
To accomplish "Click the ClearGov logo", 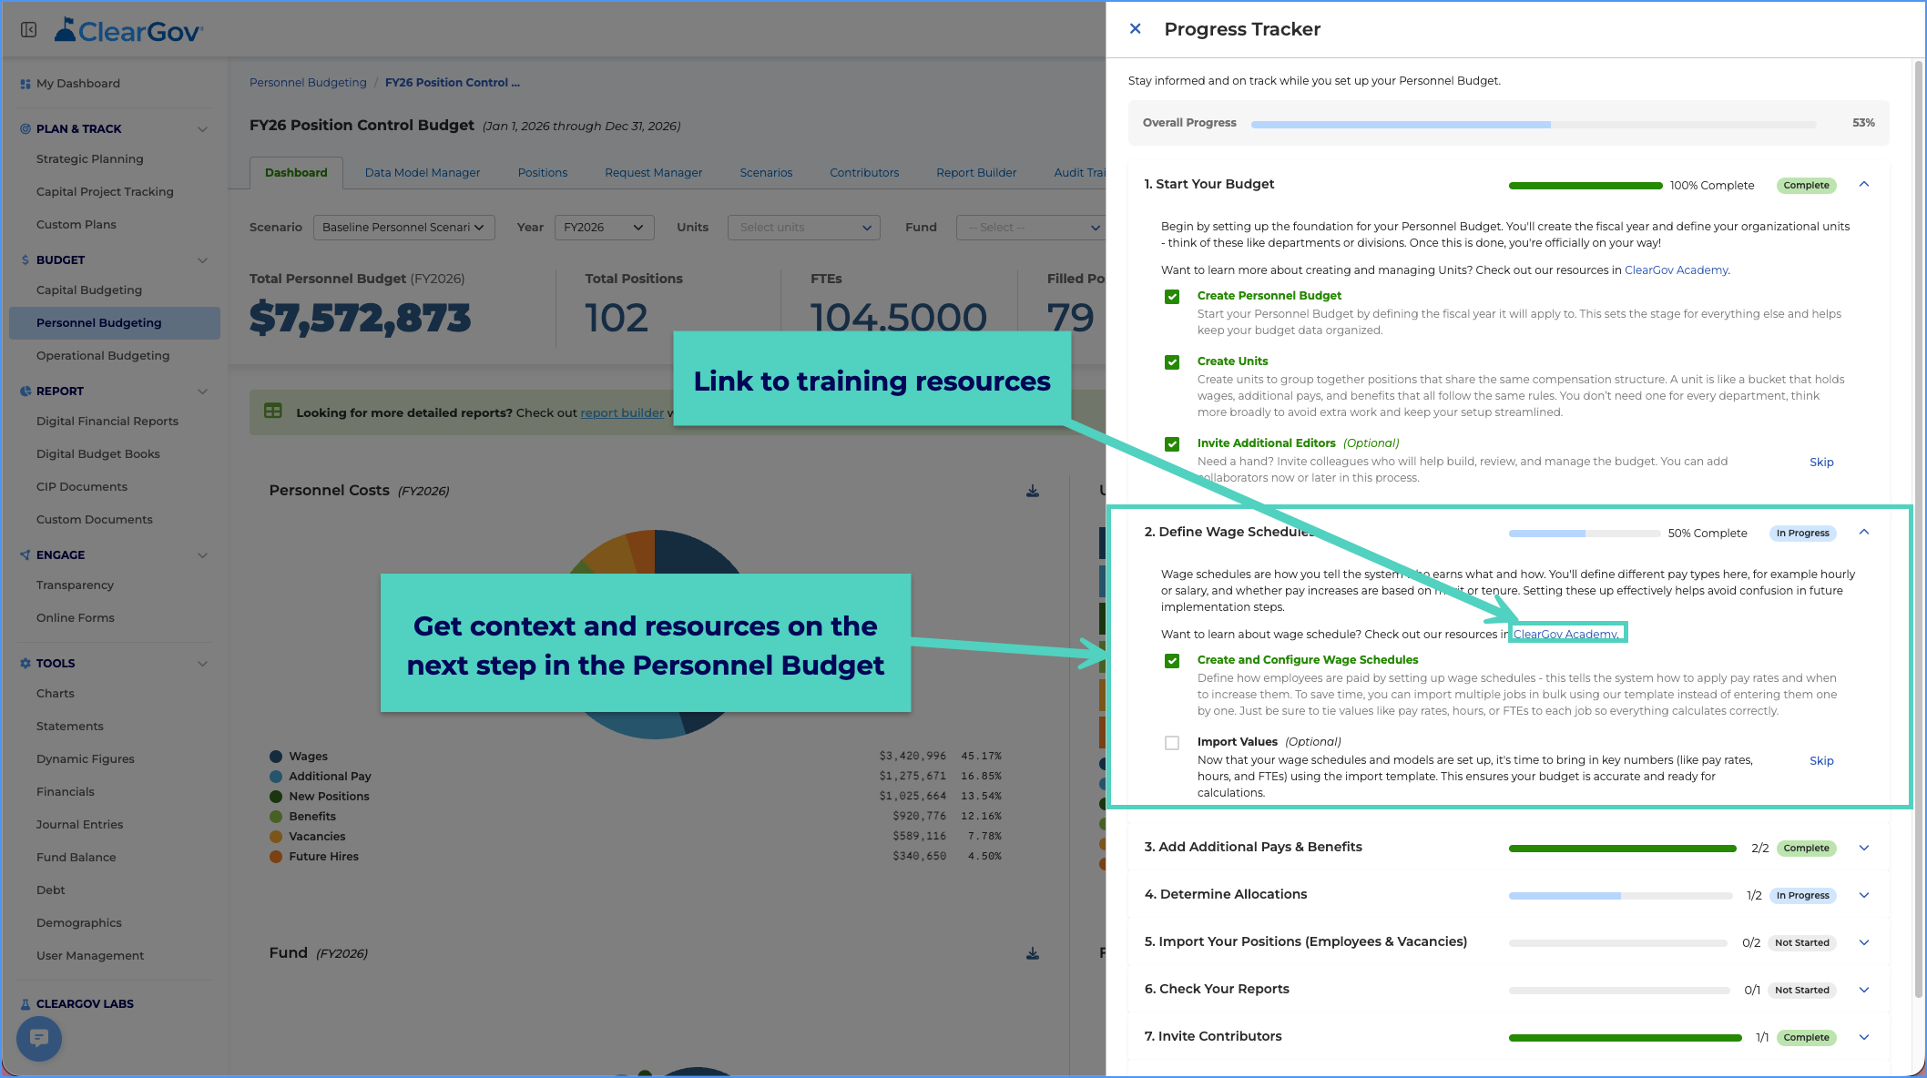I will point(128,31).
